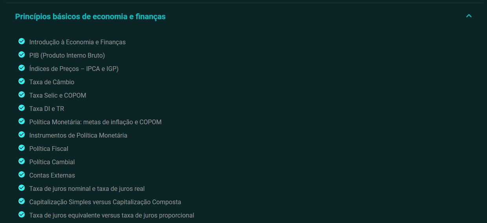Open the Índices de Preços – IPCA e IGP lesson

(x=74, y=69)
